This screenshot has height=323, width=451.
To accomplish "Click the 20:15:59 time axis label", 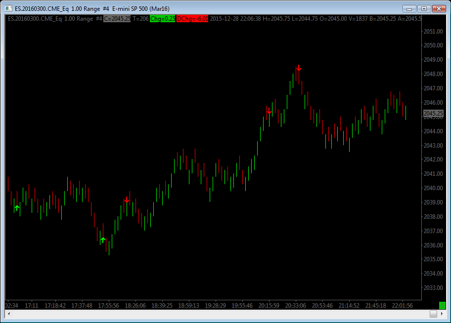I will (x=269, y=306).
